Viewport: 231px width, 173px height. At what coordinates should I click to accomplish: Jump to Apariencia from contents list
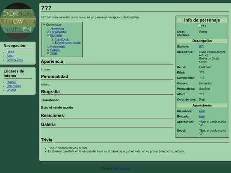click(57, 29)
